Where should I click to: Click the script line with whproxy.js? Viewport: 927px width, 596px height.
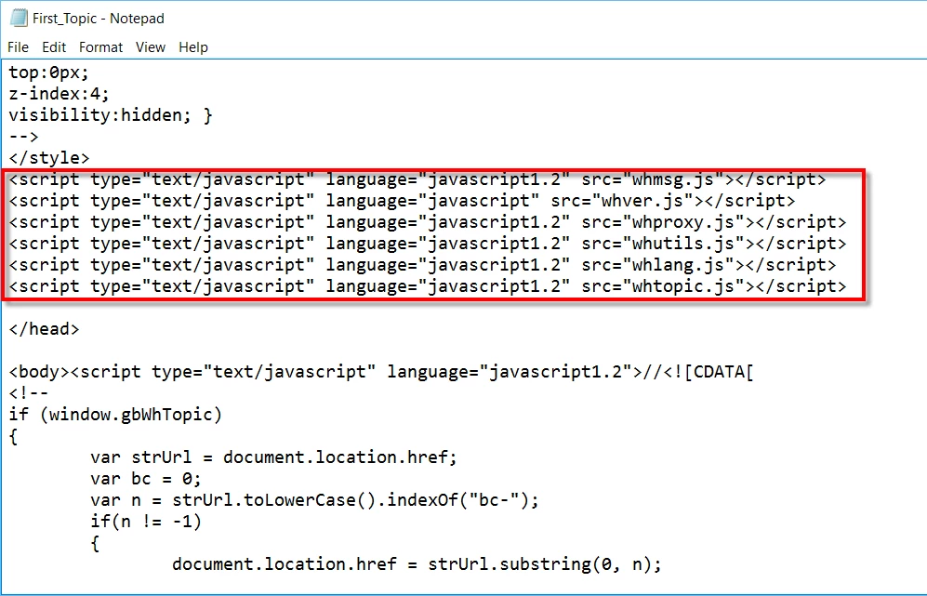428,222
